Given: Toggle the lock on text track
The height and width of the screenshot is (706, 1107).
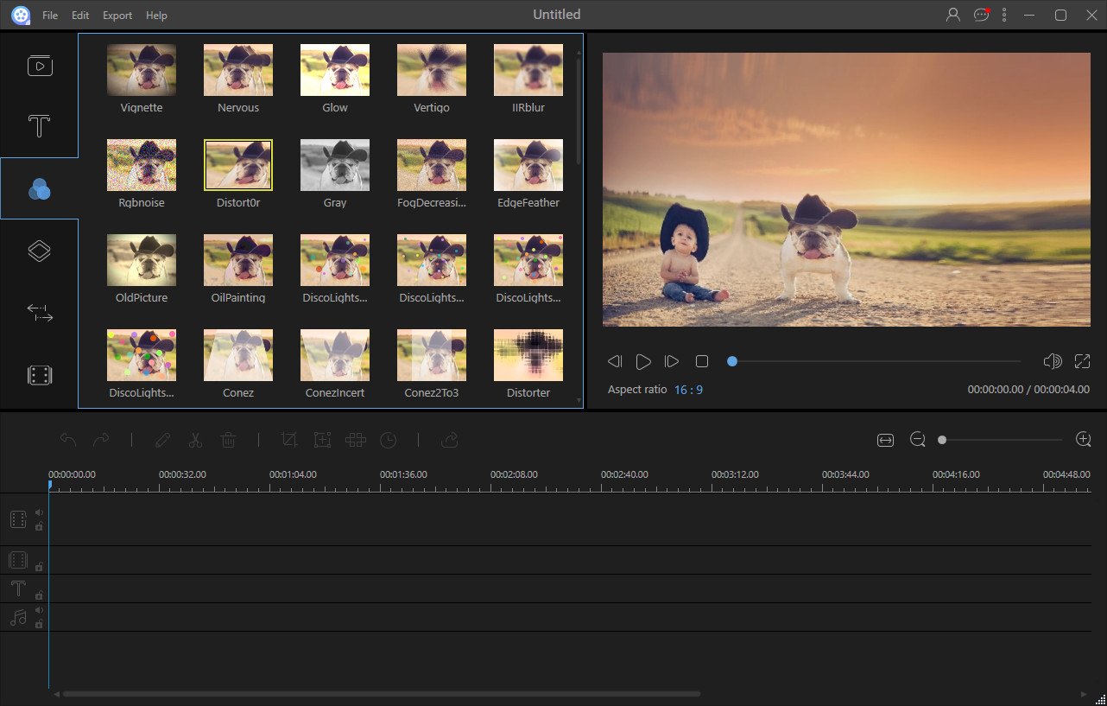Looking at the screenshot, I should point(39,595).
